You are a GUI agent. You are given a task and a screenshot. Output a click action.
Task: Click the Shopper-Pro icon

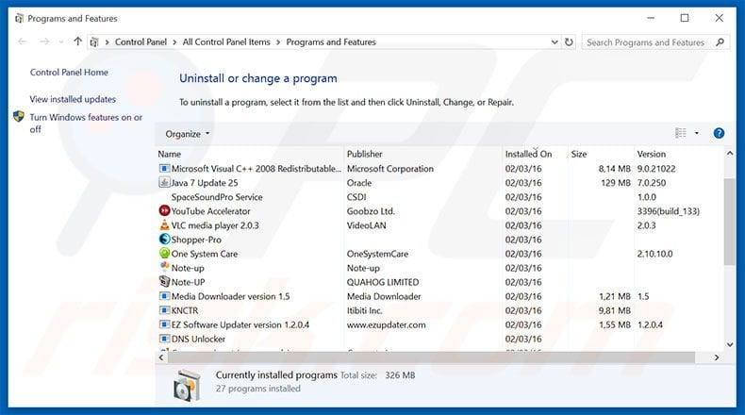tap(164, 240)
